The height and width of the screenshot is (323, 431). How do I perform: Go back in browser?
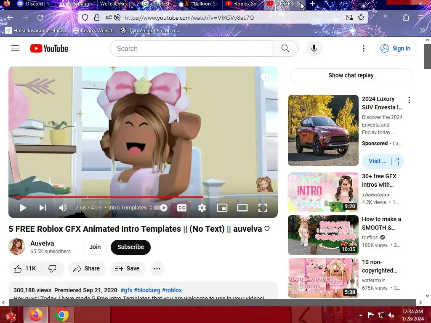click(10, 18)
